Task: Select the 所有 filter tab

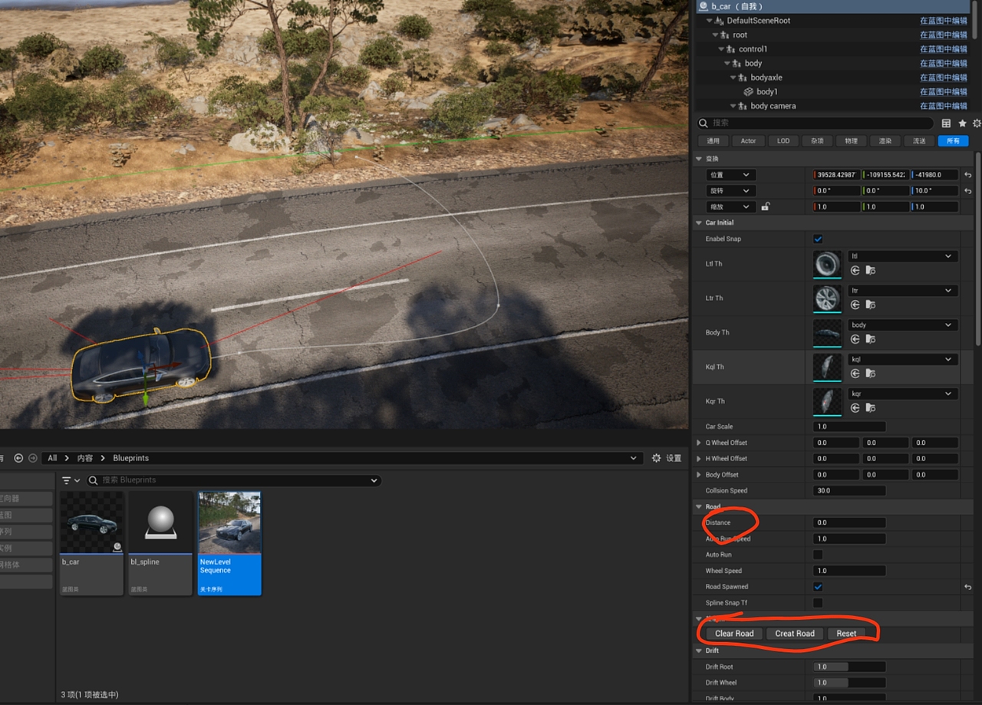Action: click(x=953, y=141)
